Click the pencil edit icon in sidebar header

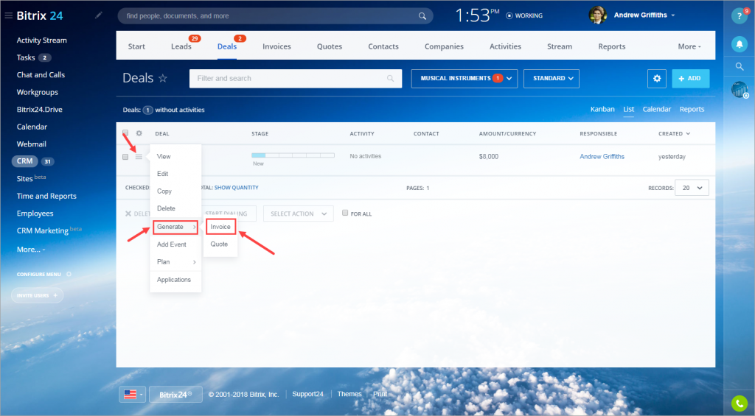click(x=98, y=15)
